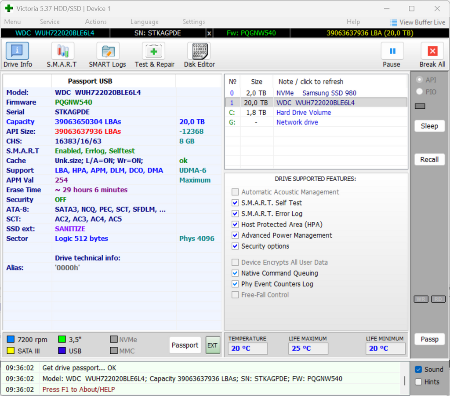Click the Fw: PQGNW540 header field
This screenshot has height=396, width=450.
(251, 33)
